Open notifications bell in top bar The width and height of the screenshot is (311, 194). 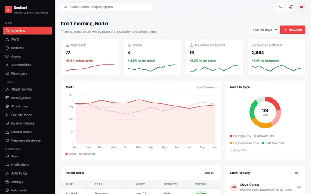point(291,7)
